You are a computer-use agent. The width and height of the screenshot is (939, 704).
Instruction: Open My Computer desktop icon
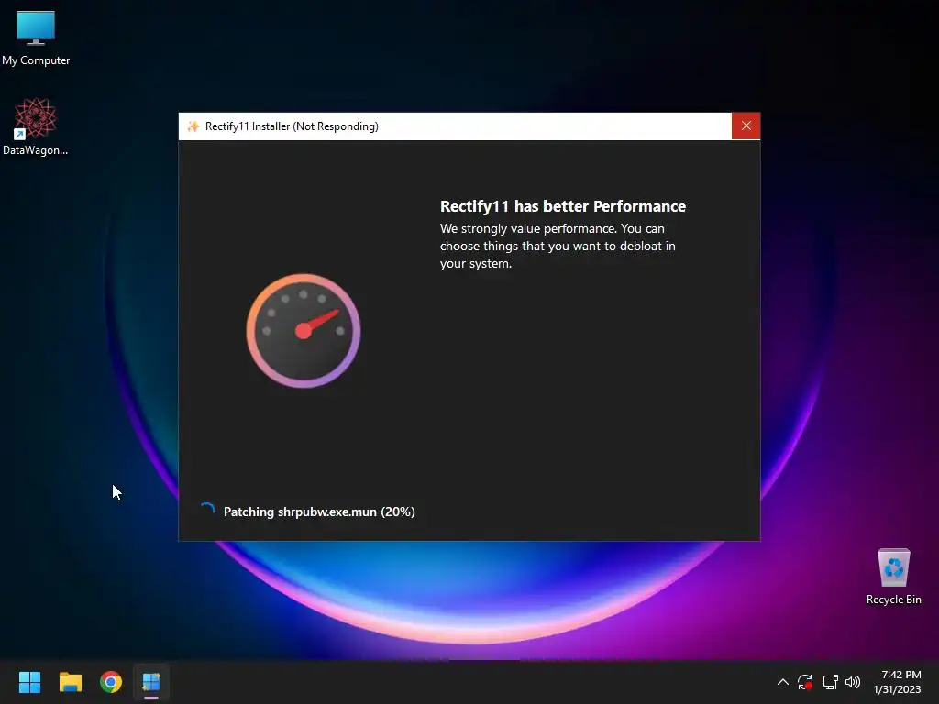[36, 38]
